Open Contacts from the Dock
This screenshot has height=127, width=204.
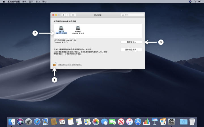coord(54,122)
